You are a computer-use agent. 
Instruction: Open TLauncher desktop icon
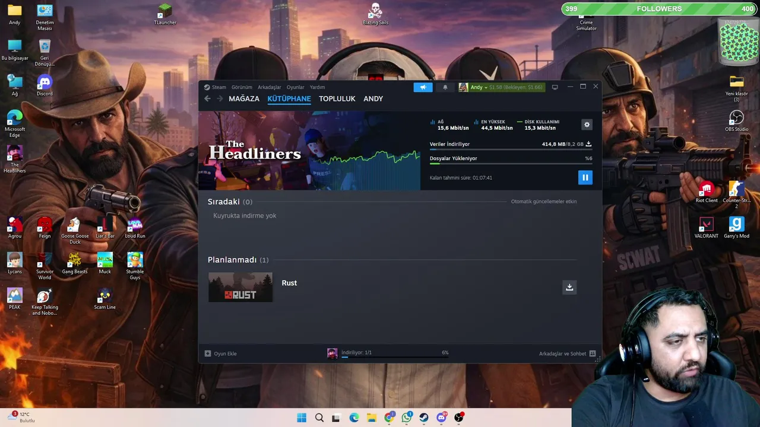(165, 14)
